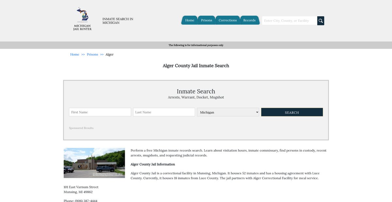Click the Alger County Jail photo
The height and width of the screenshot is (202, 392).
94,163
